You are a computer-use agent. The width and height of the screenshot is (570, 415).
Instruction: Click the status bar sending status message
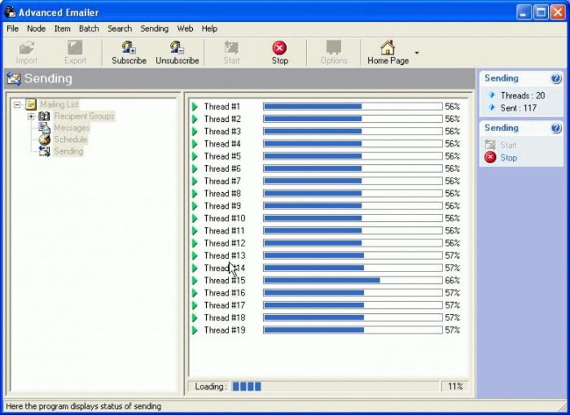(84, 406)
